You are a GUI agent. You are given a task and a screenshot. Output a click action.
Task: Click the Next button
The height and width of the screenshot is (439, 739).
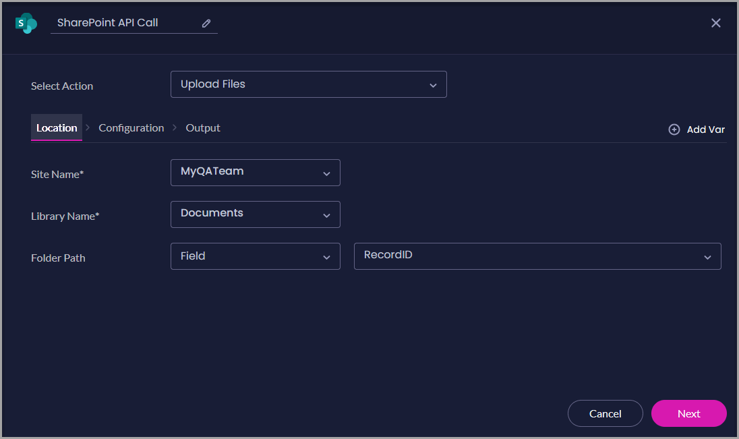[688, 413]
